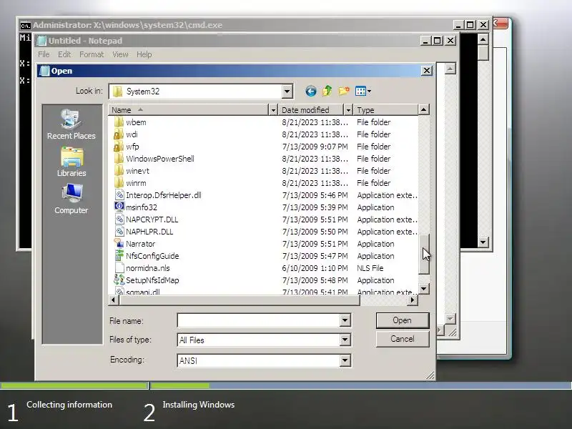Viewport: 572px width, 429px height.
Task: Select Interop.DfsrHelper.dll file icon
Action: point(119,194)
